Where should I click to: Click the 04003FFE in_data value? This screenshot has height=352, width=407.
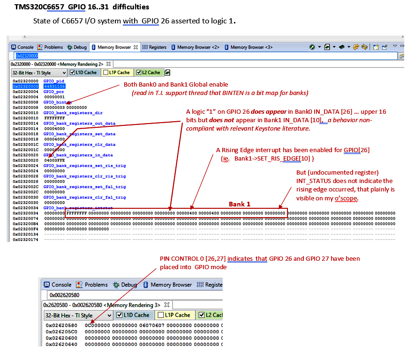click(x=54, y=160)
